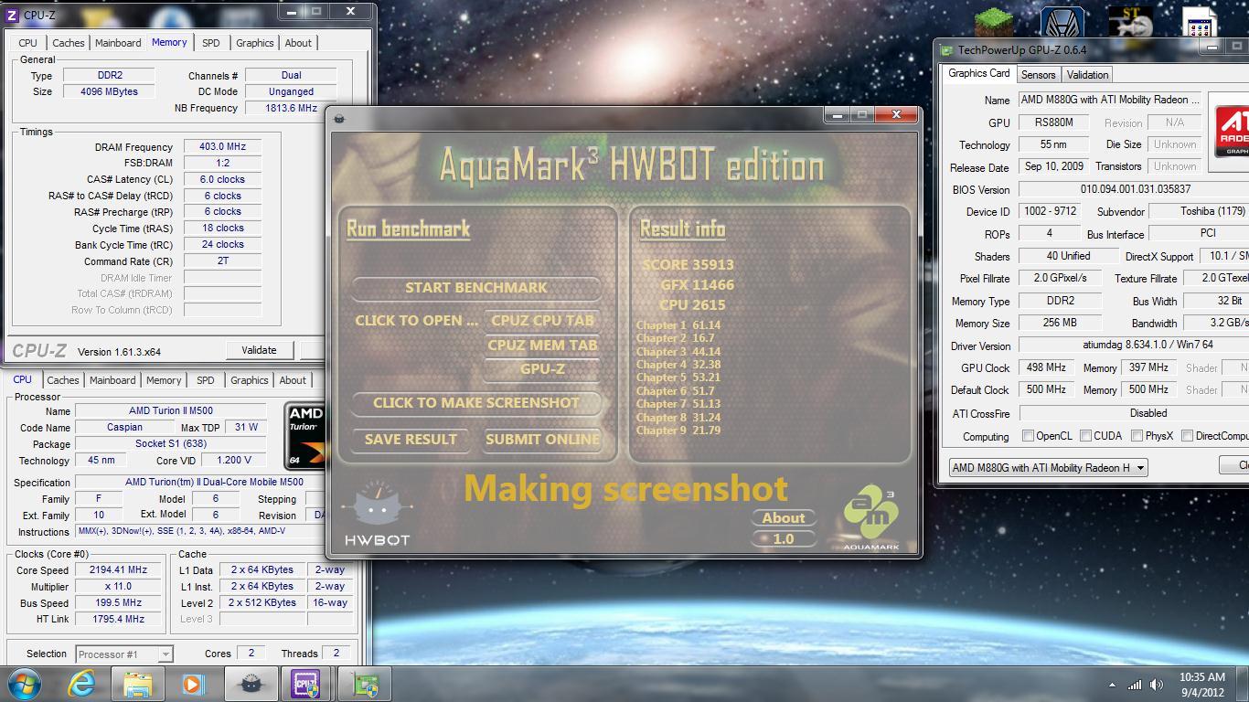Toggle the CUDA checkbox in GPU-Z
The width and height of the screenshot is (1249, 702).
1085,436
